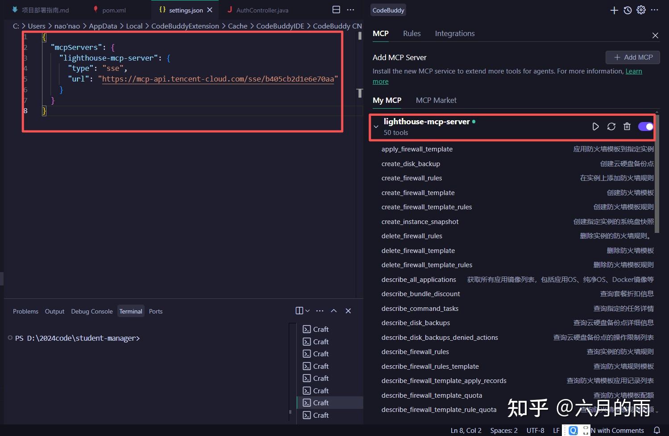Disable the lighthouse-mcp-server toggle switch
This screenshot has height=436, width=669.
click(645, 126)
